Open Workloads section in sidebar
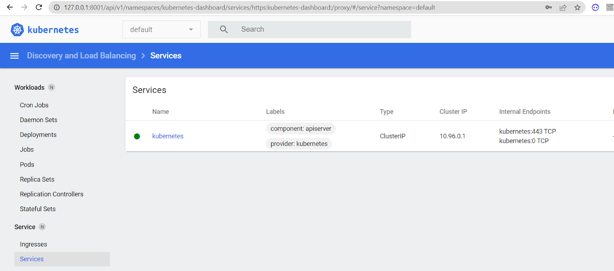The height and width of the screenshot is (271, 614). (x=30, y=88)
